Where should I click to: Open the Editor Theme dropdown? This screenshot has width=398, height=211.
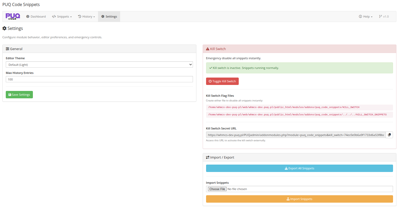click(99, 64)
